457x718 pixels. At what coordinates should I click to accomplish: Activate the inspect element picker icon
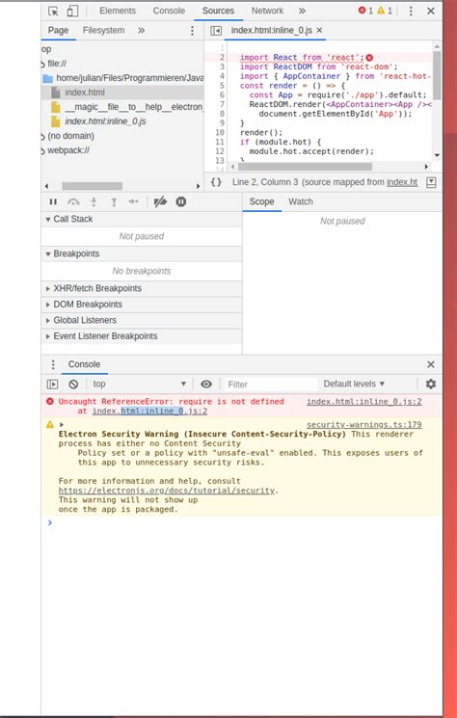click(54, 11)
